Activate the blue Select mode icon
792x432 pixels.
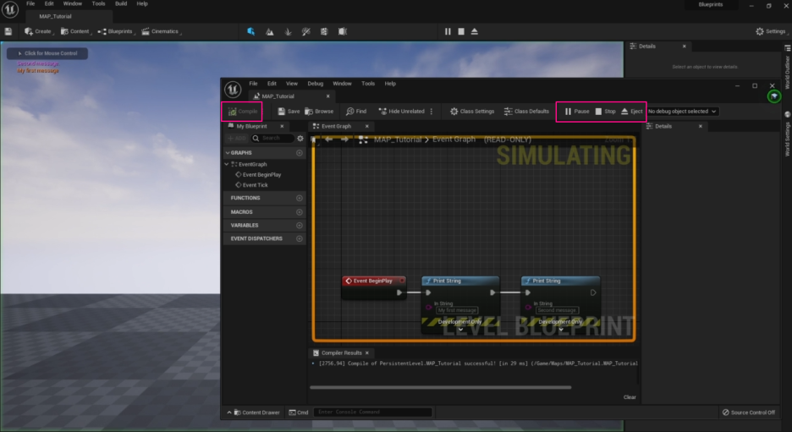tap(251, 31)
